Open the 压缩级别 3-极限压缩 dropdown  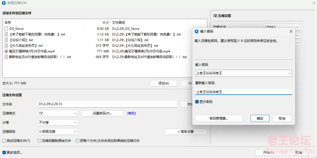point(57,131)
